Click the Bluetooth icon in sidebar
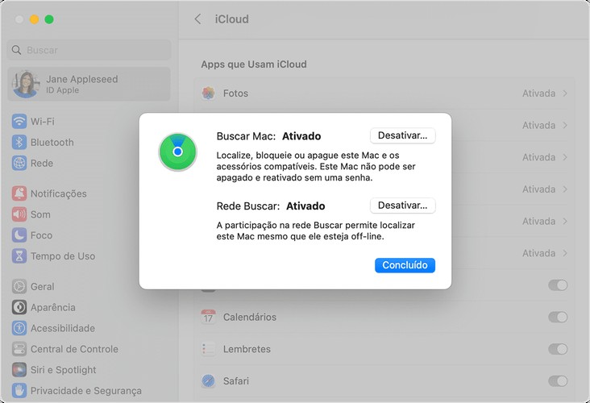This screenshot has height=403, width=590. tap(19, 142)
